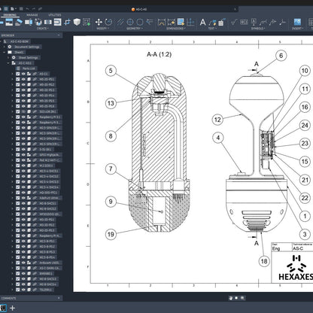
Task: Uncheck the AS-C:1 component checkbox
Action: [17, 74]
